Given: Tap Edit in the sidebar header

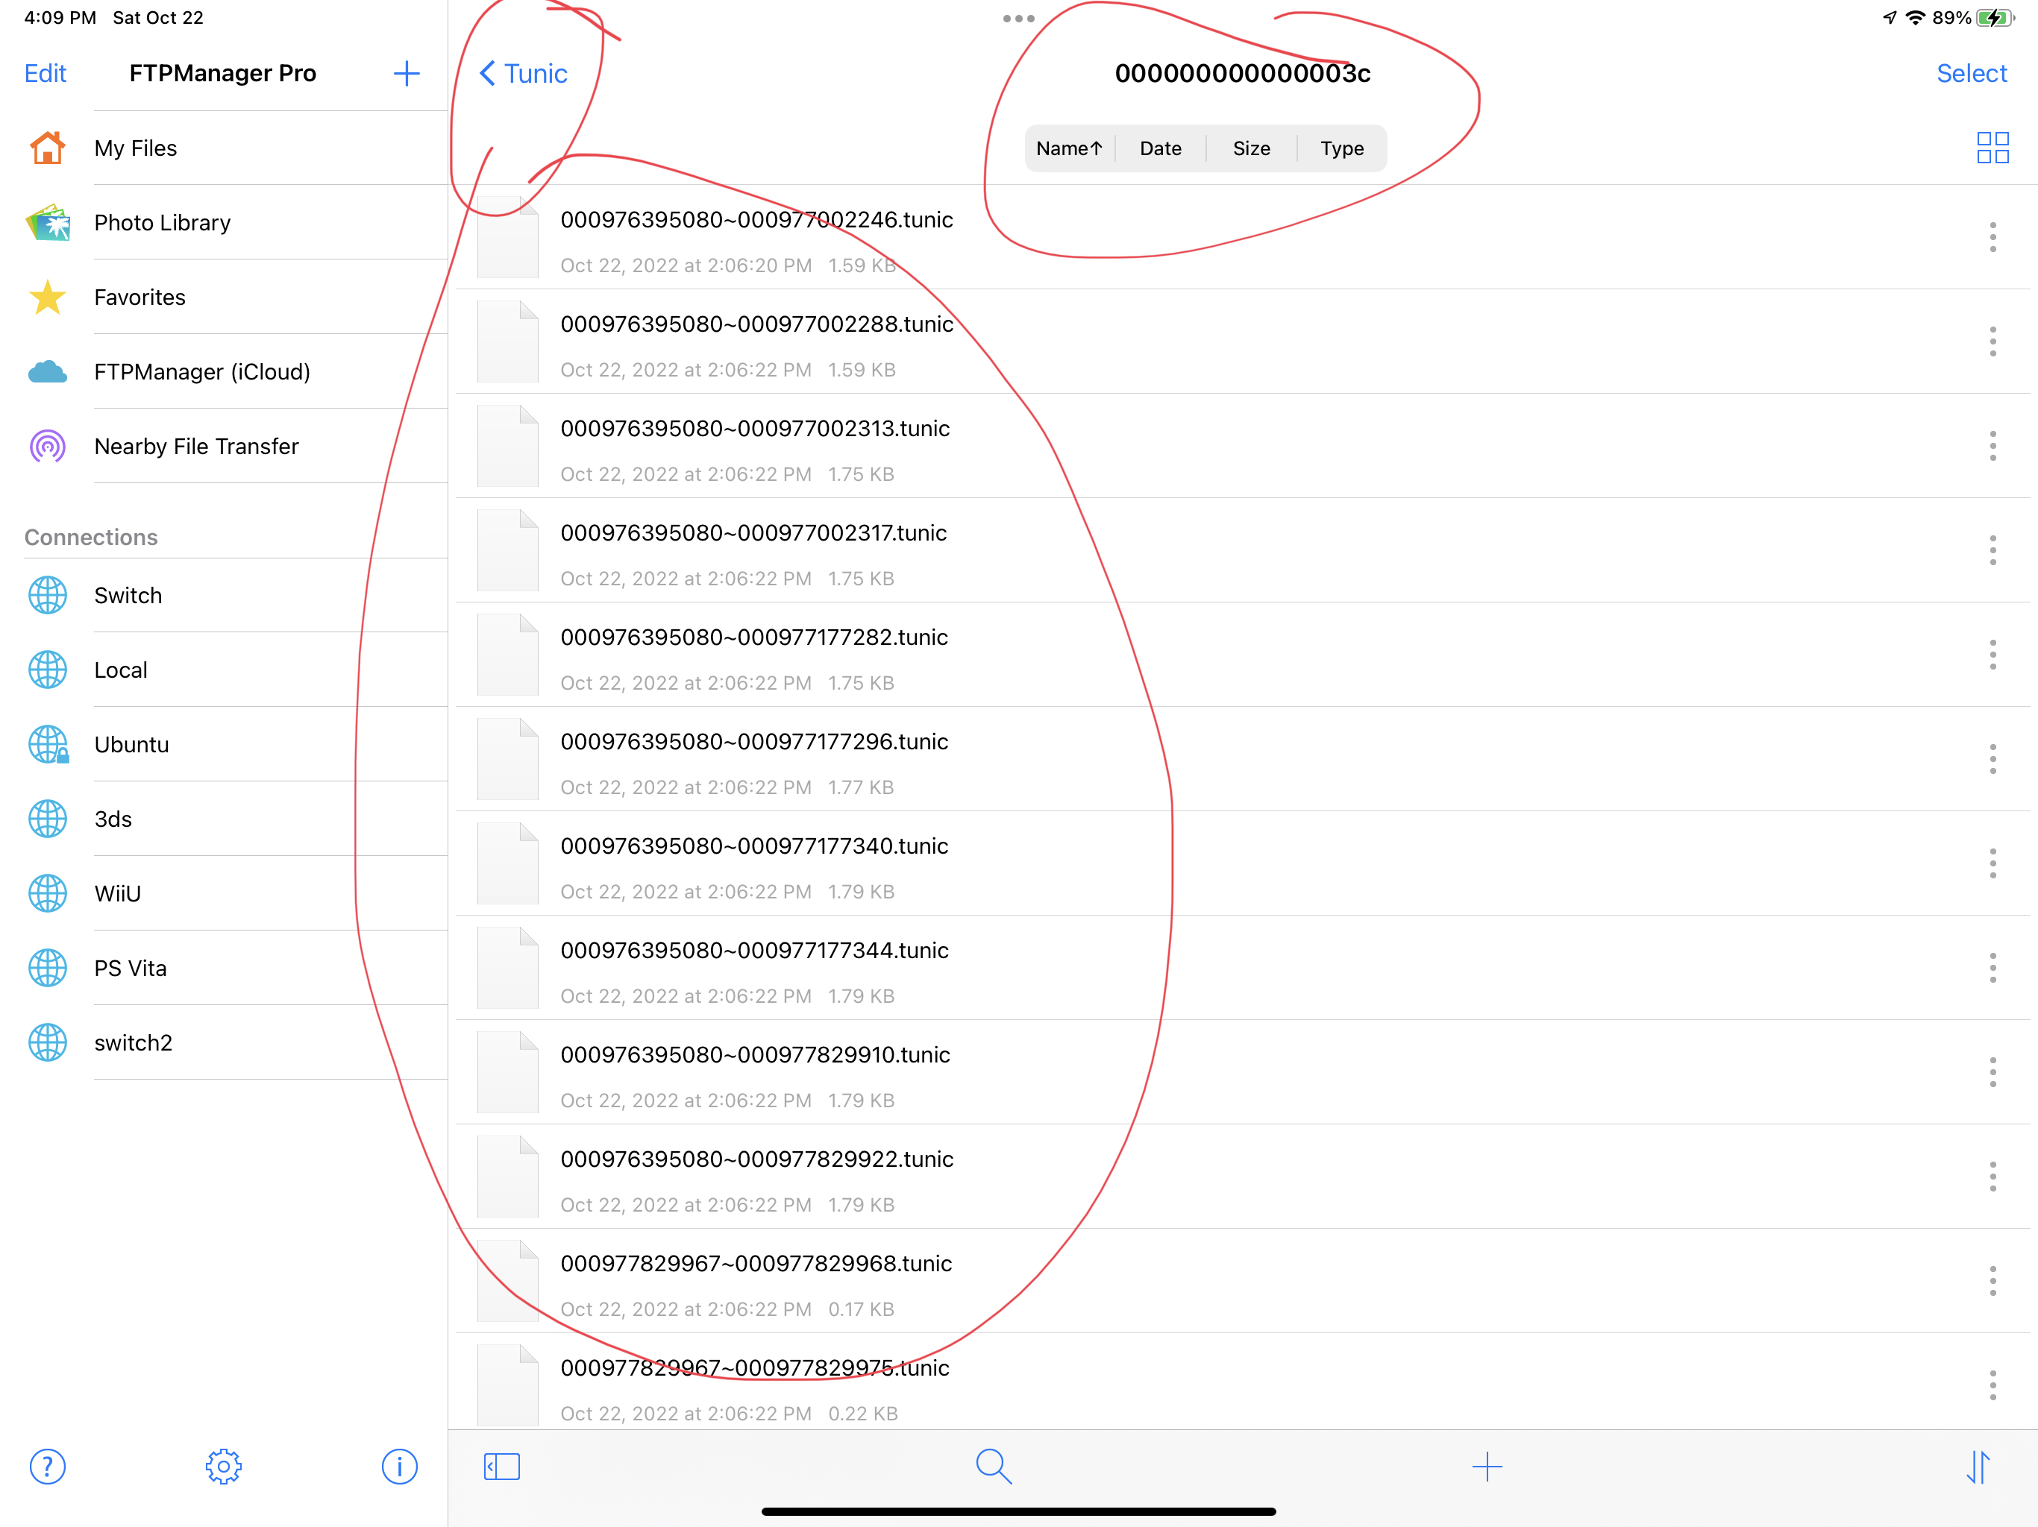Looking at the screenshot, I should (46, 74).
